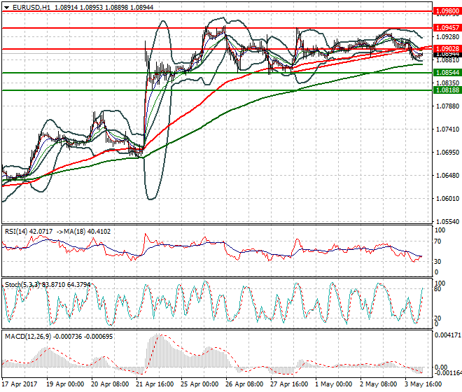The height and width of the screenshot is (392, 462).
Task: Click the 1.06480 price scale value
Action: pyautogui.click(x=447, y=176)
